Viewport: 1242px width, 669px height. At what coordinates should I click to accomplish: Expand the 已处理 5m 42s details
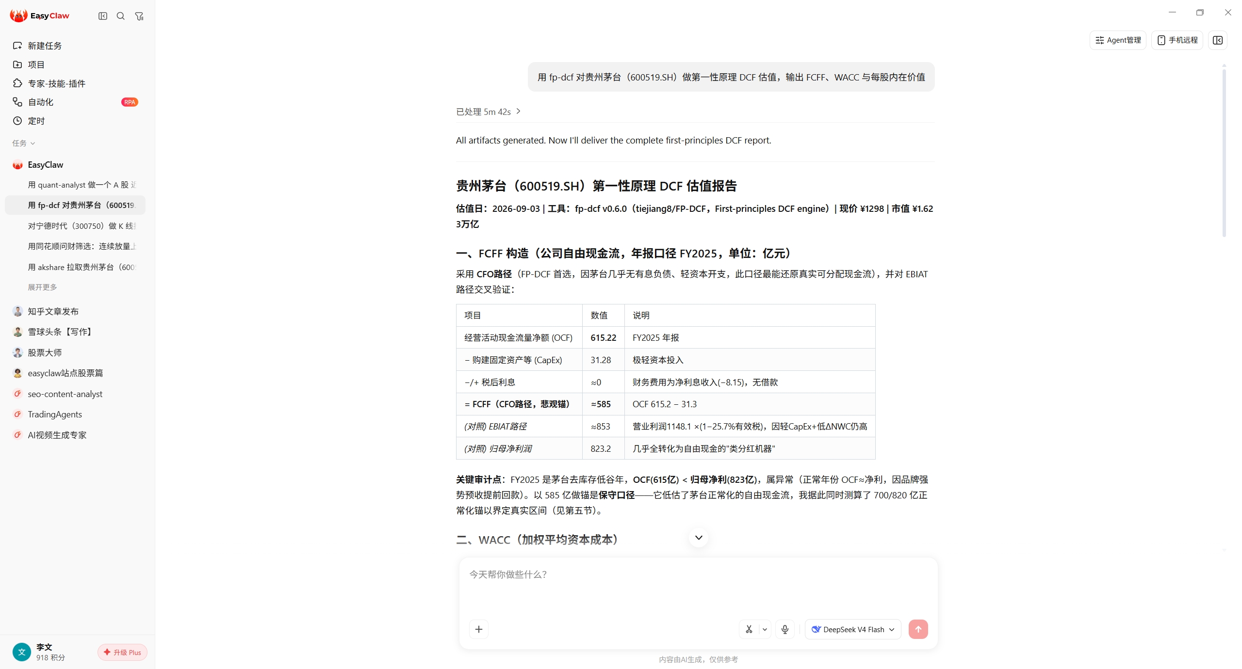point(489,111)
